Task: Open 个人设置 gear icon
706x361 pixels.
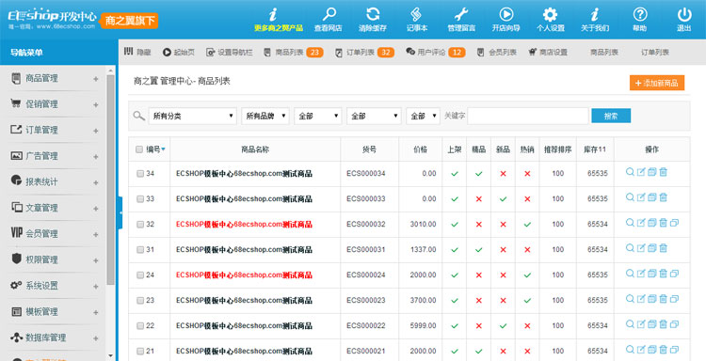Action: click(x=551, y=14)
